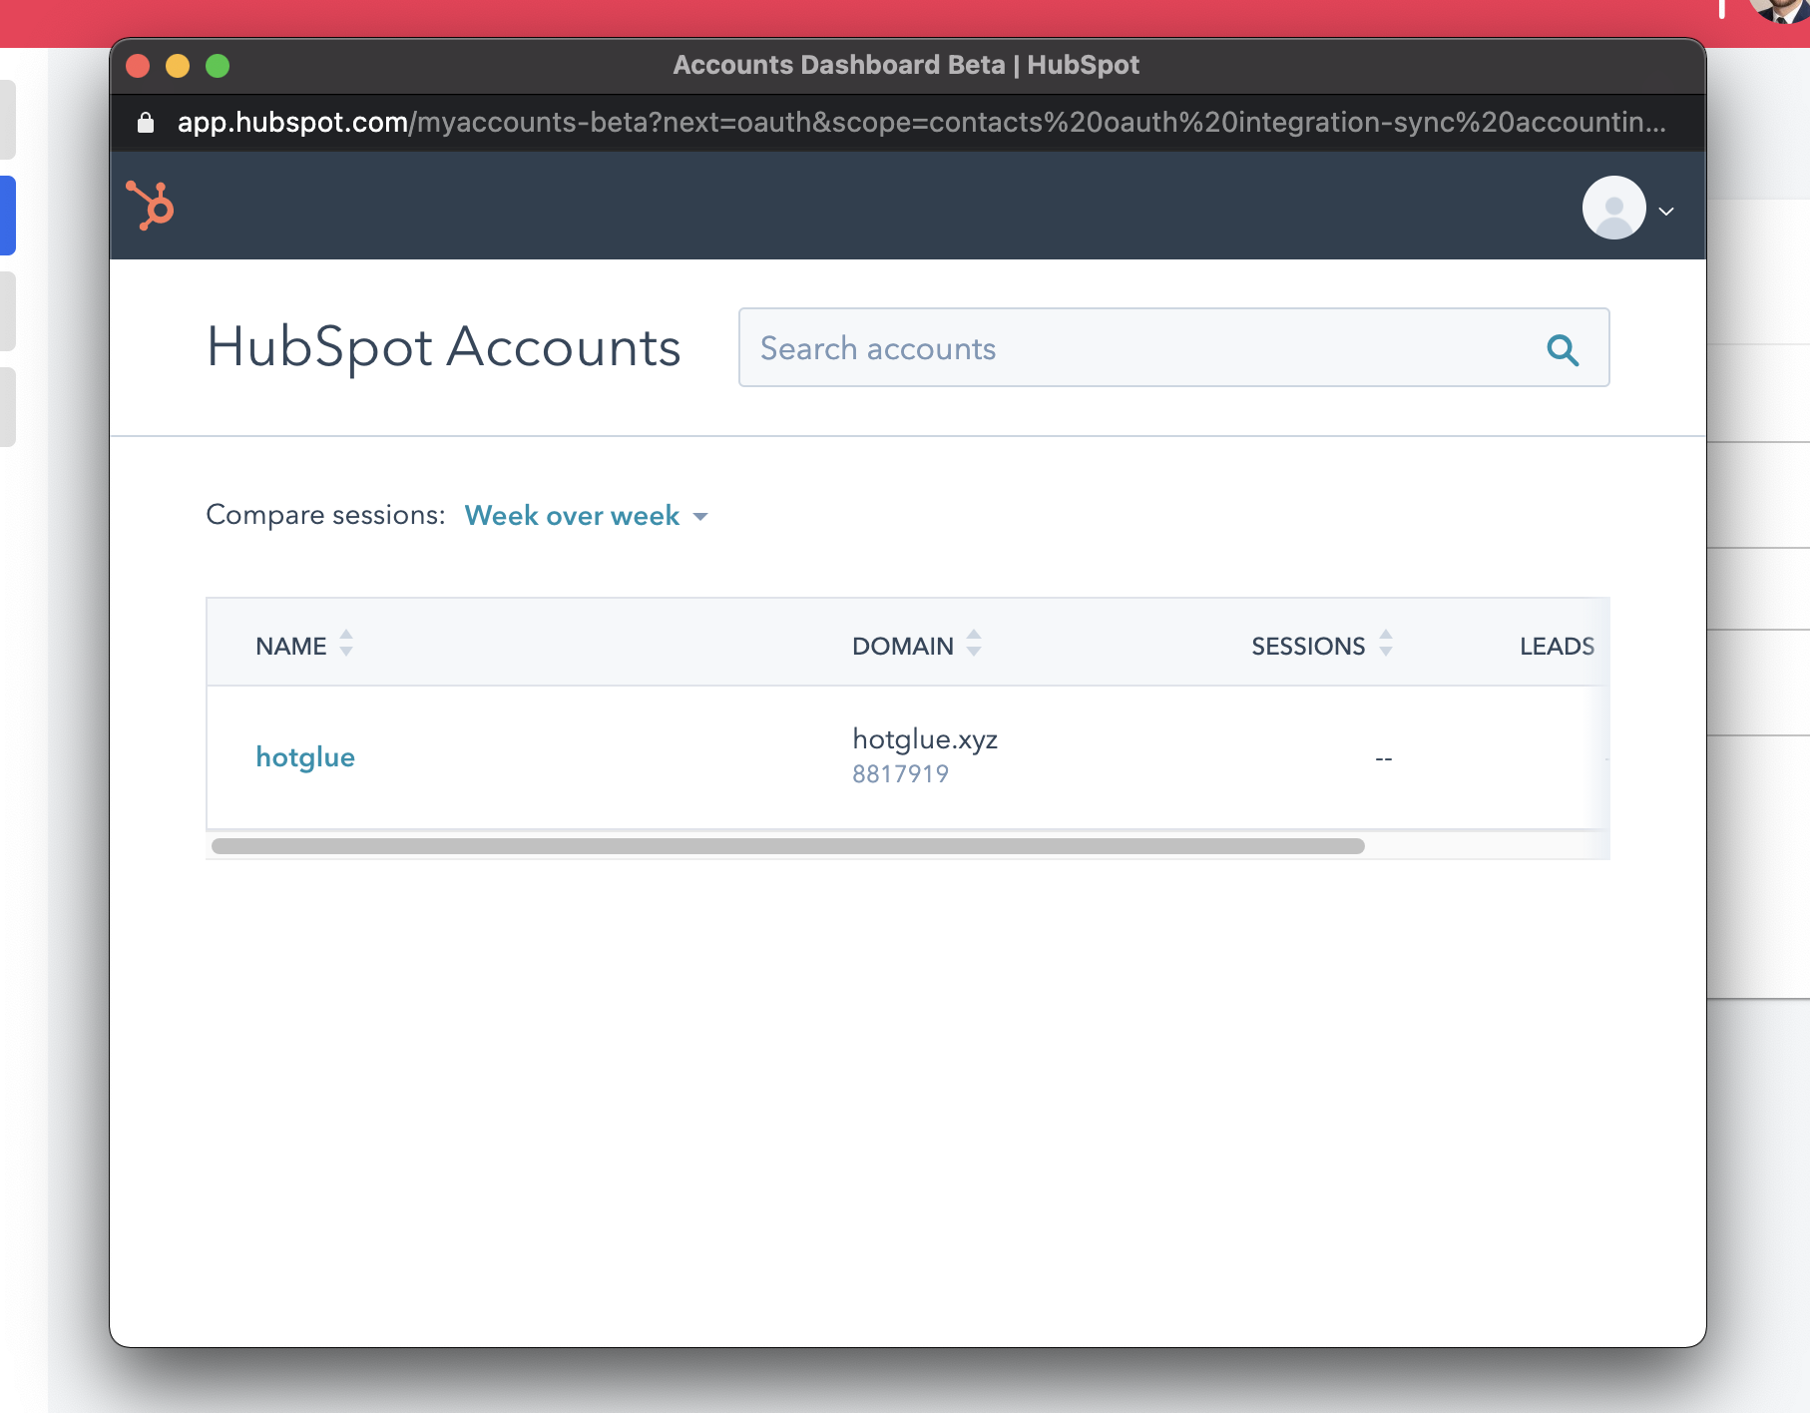Click the HubSpot Accounts heading
The width and height of the screenshot is (1810, 1413).
tap(444, 347)
